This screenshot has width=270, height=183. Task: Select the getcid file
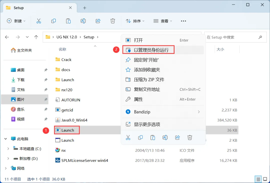[64, 110]
